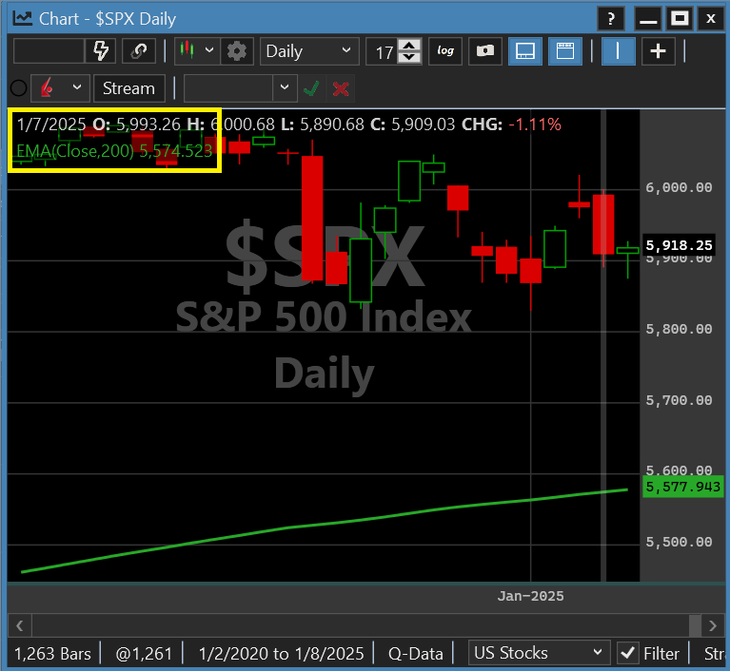
Task: Toggle the Filter checkbox
Action: (627, 653)
